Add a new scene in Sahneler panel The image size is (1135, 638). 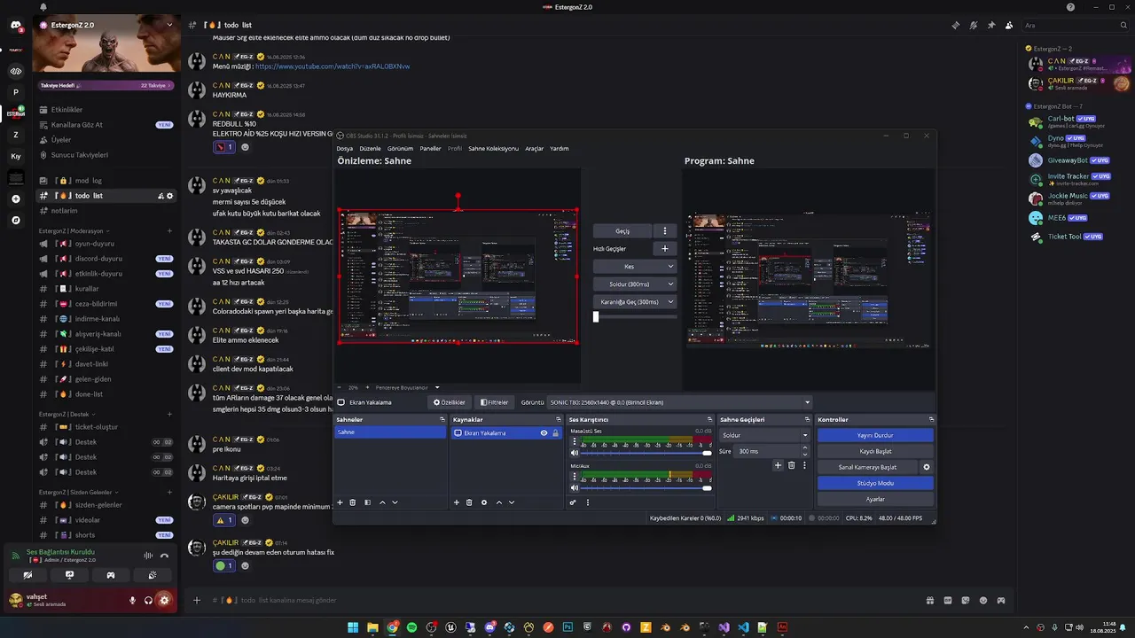tap(340, 502)
